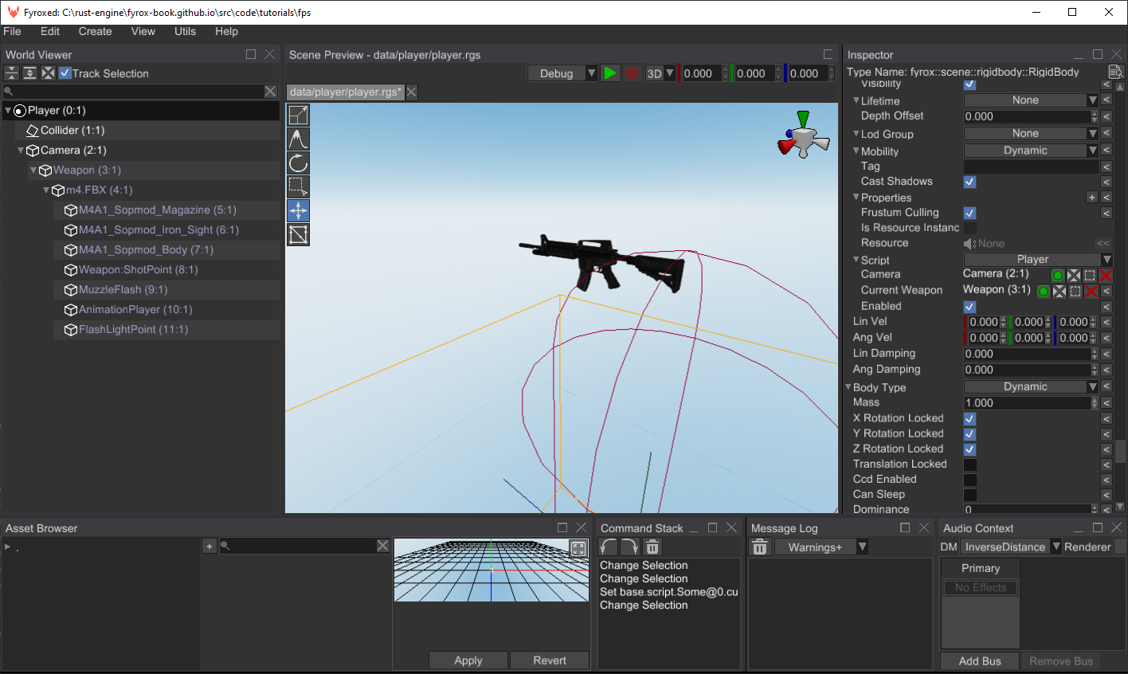Toggle the Cast Shadows checkbox
This screenshot has height=674, width=1128.
[969, 182]
